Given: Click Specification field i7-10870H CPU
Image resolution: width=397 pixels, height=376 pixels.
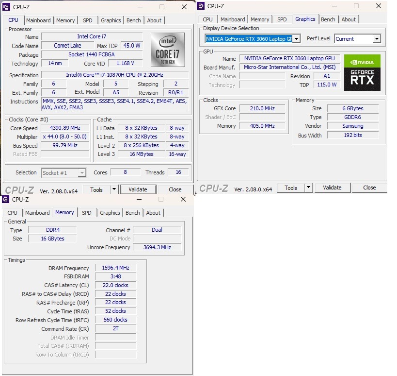Looking at the screenshot, I should click(x=115, y=75).
